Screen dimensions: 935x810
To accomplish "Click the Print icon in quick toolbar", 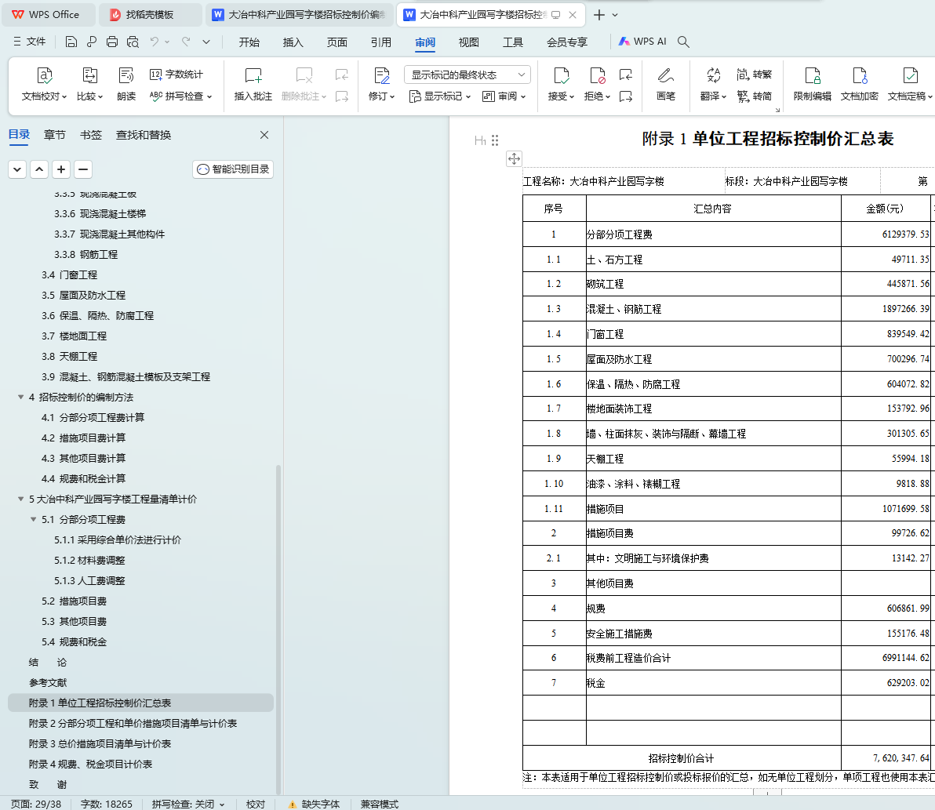I will (112, 42).
